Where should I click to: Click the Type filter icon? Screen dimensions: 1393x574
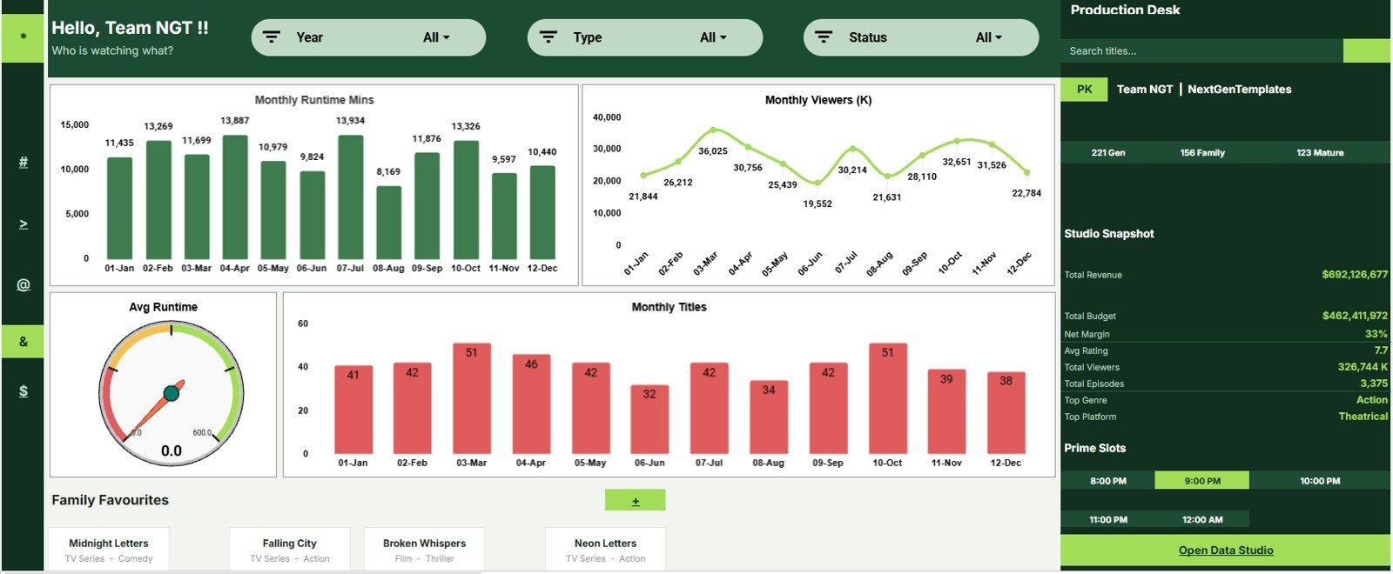[x=548, y=37]
